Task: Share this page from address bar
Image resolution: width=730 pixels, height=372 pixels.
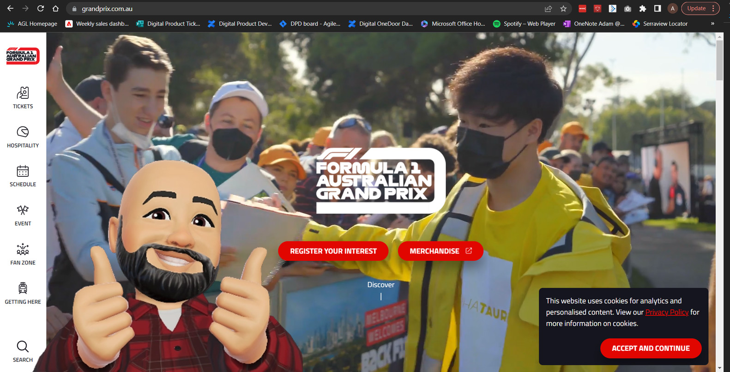Action: [x=548, y=8]
